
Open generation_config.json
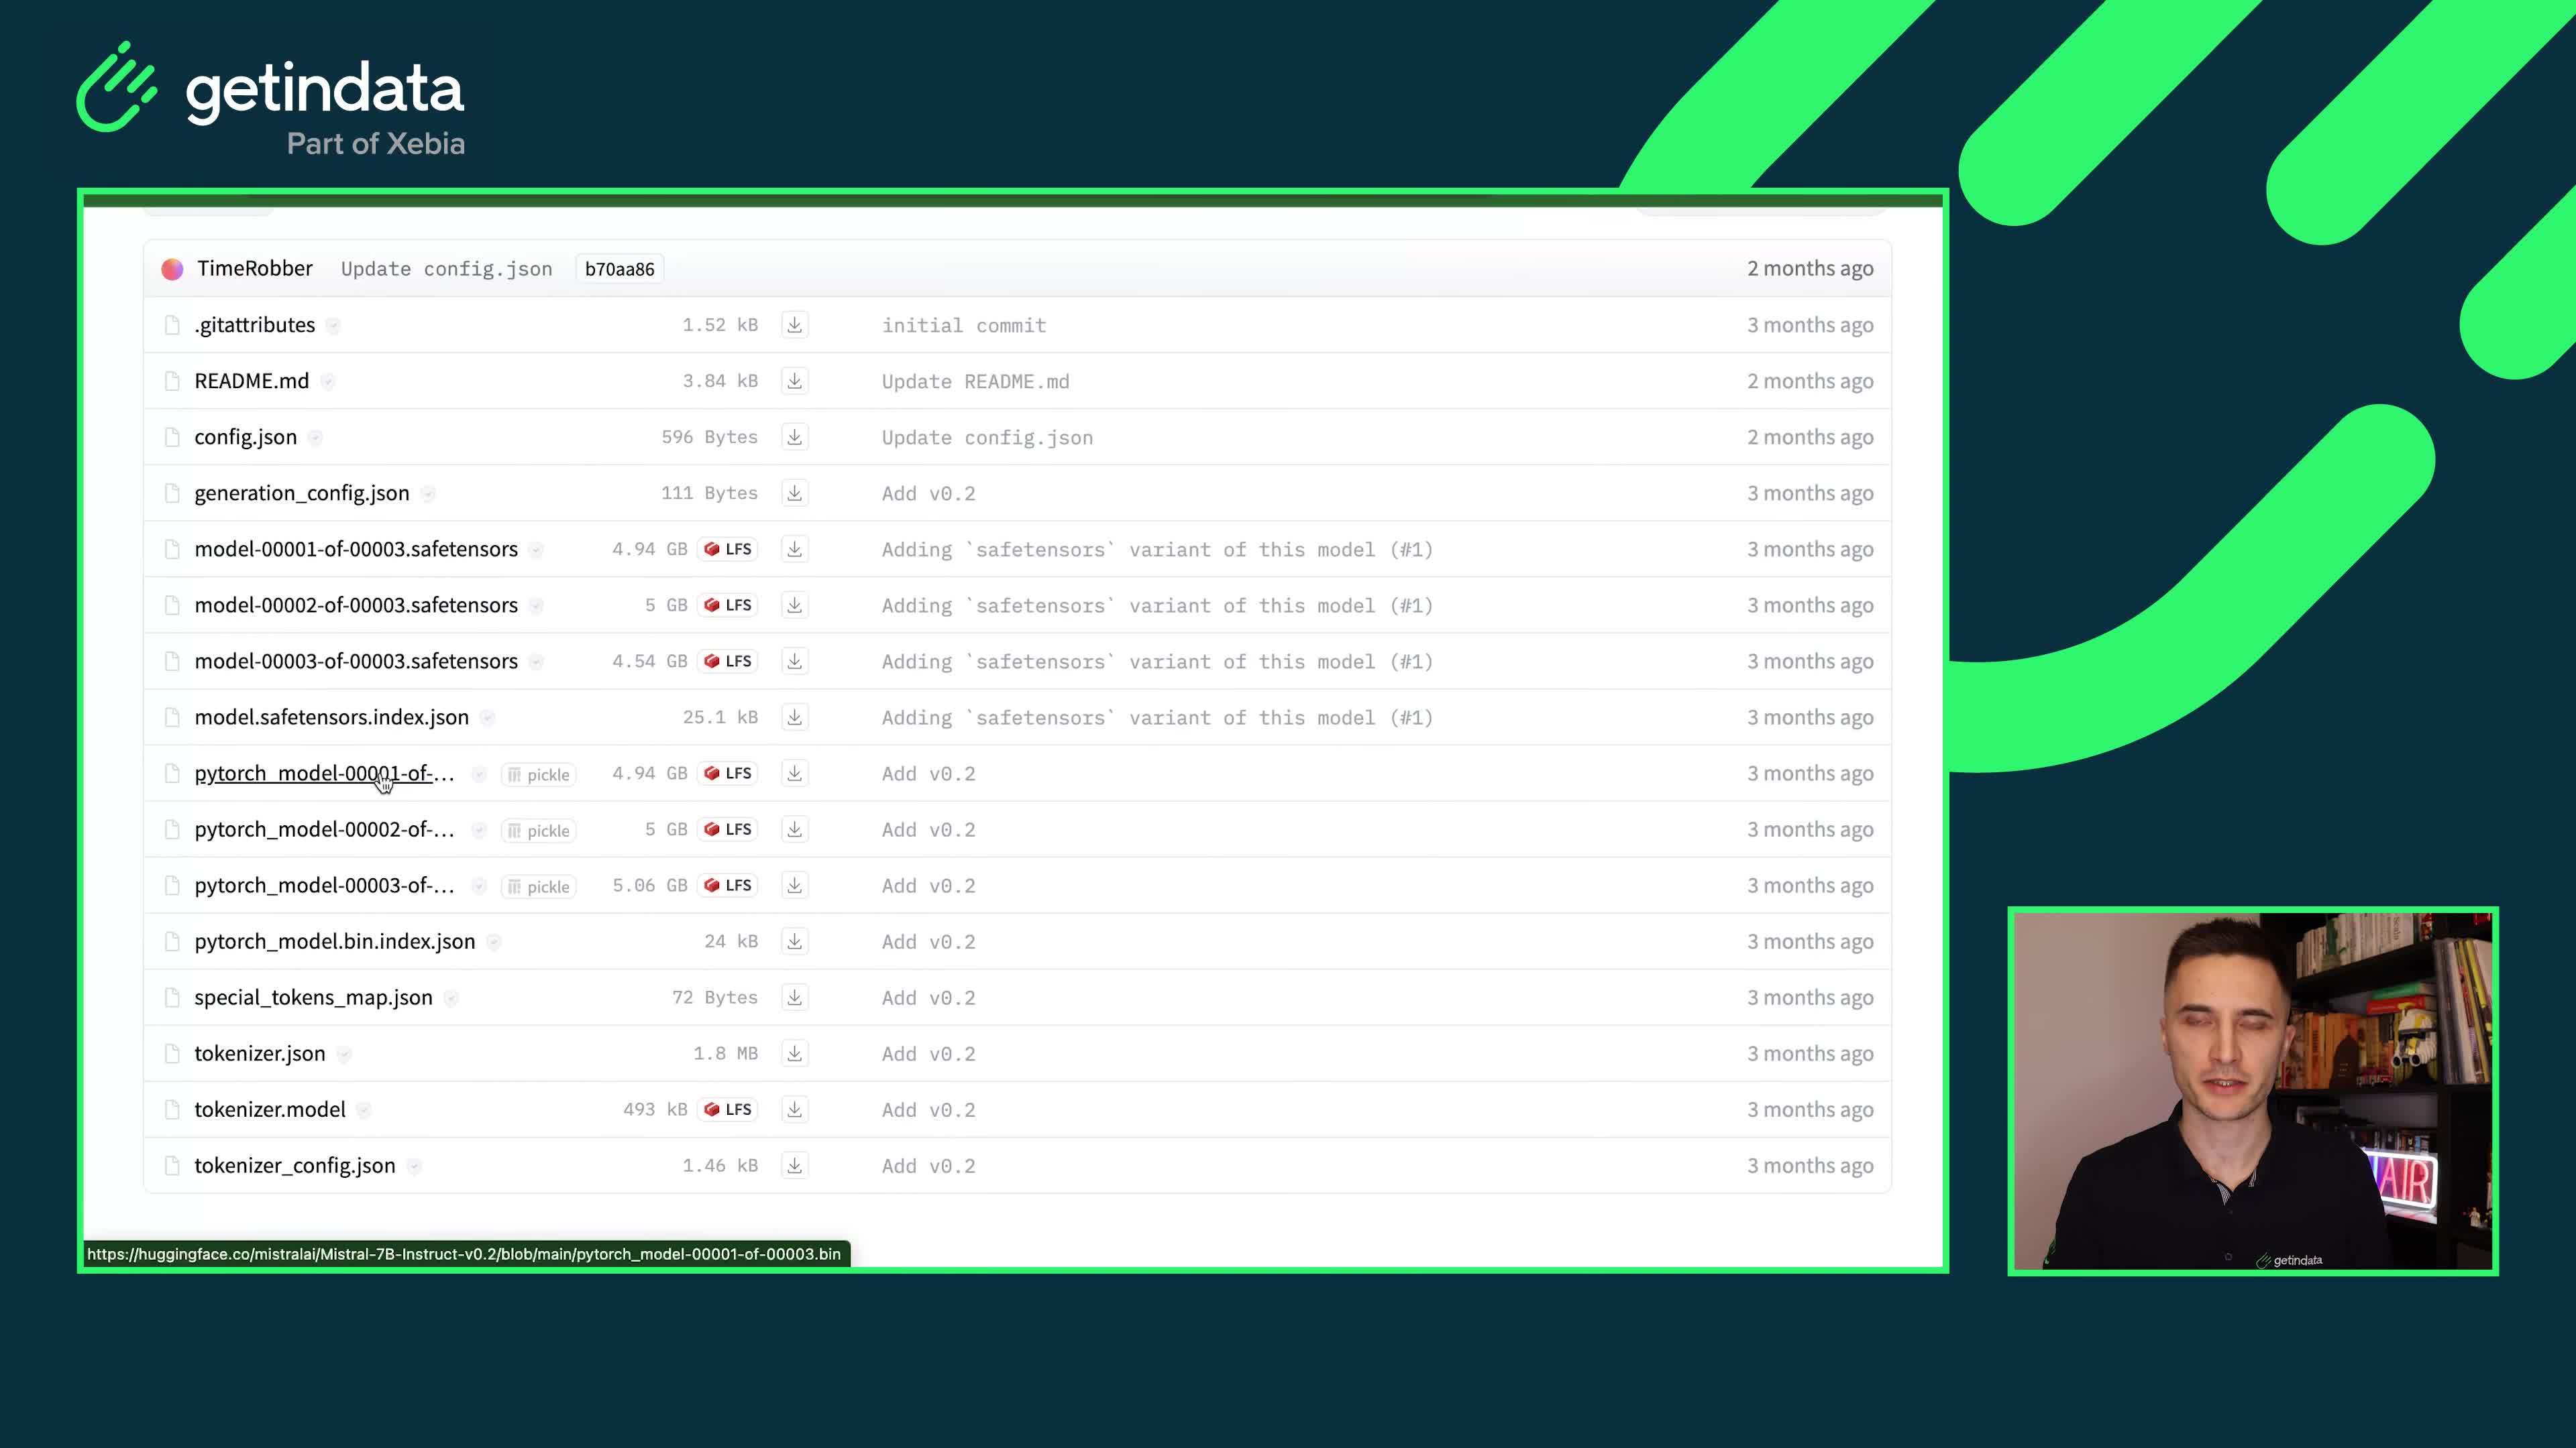(x=301, y=493)
